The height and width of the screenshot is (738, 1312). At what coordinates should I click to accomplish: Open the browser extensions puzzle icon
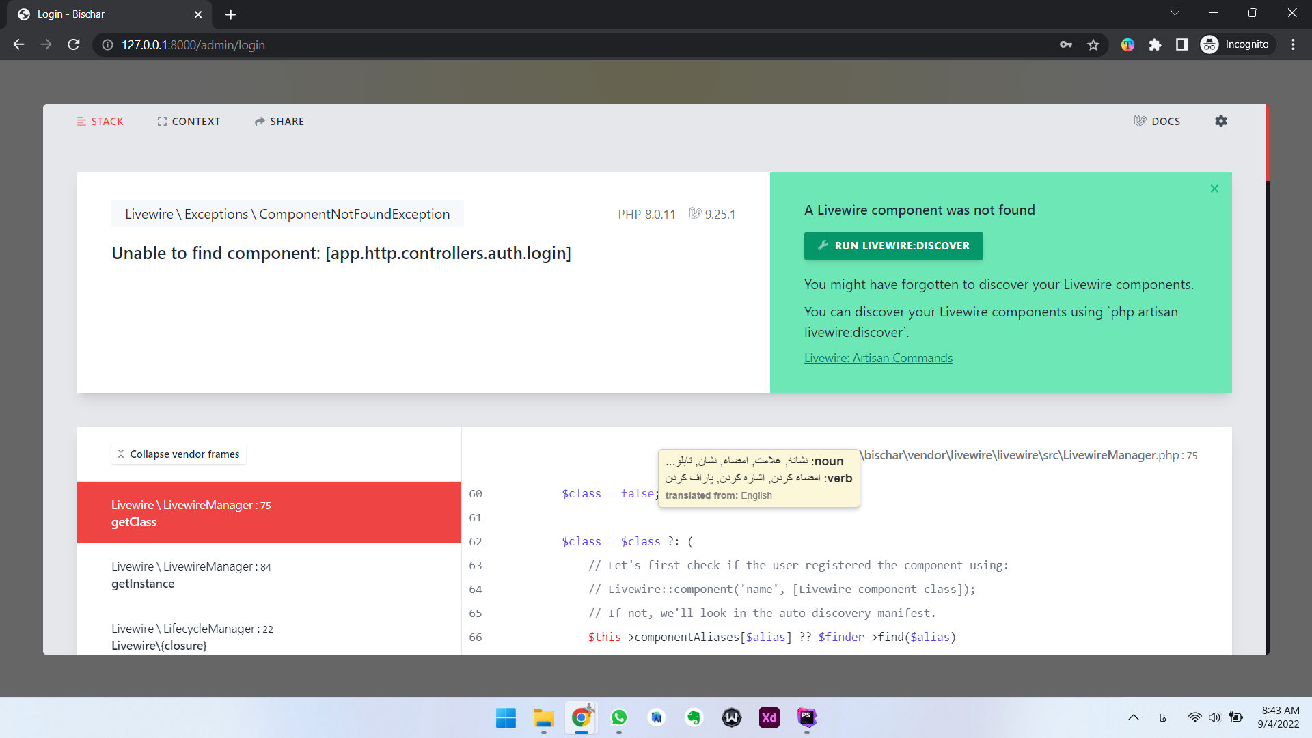(1156, 44)
